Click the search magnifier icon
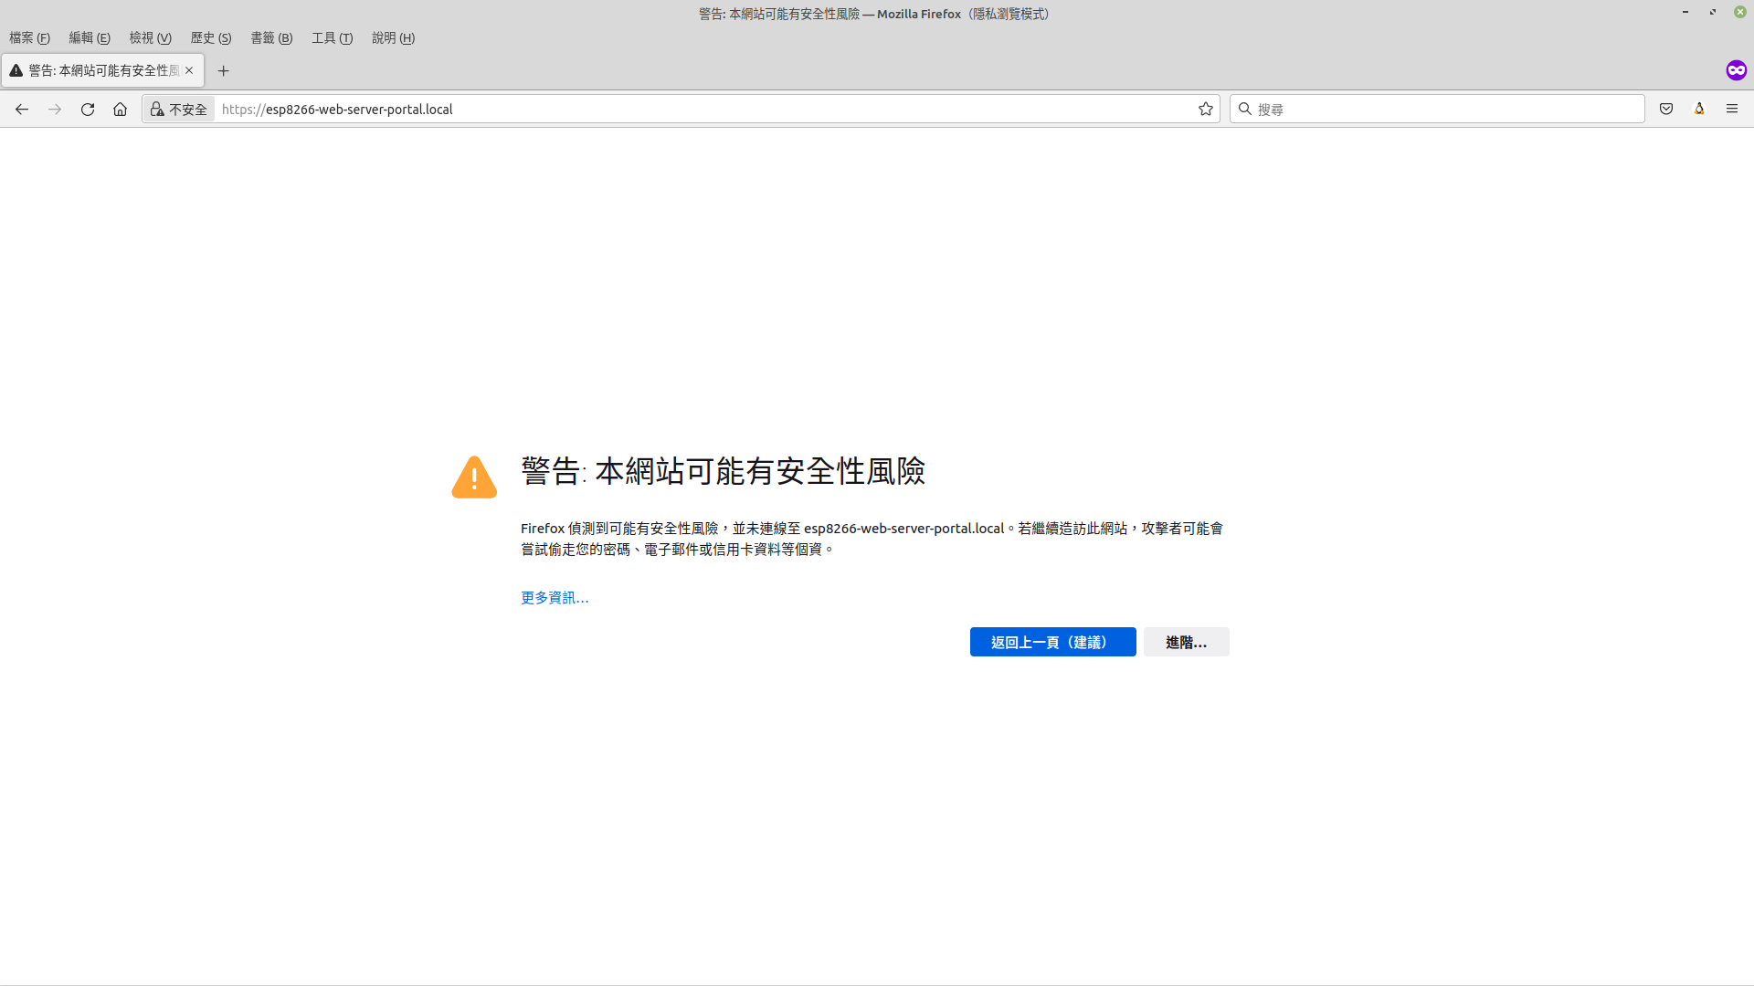 (x=1244, y=109)
